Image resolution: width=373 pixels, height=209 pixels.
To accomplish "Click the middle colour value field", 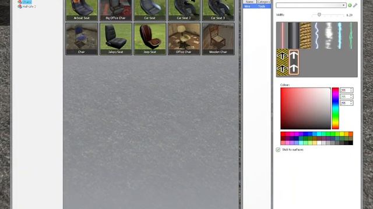I will tap(346, 97).
